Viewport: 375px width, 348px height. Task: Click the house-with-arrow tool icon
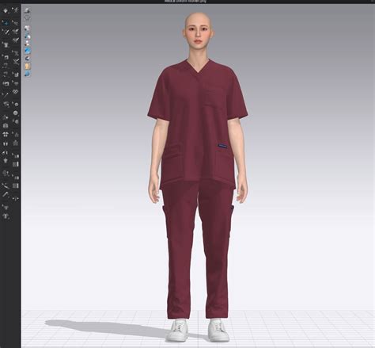tap(6, 117)
